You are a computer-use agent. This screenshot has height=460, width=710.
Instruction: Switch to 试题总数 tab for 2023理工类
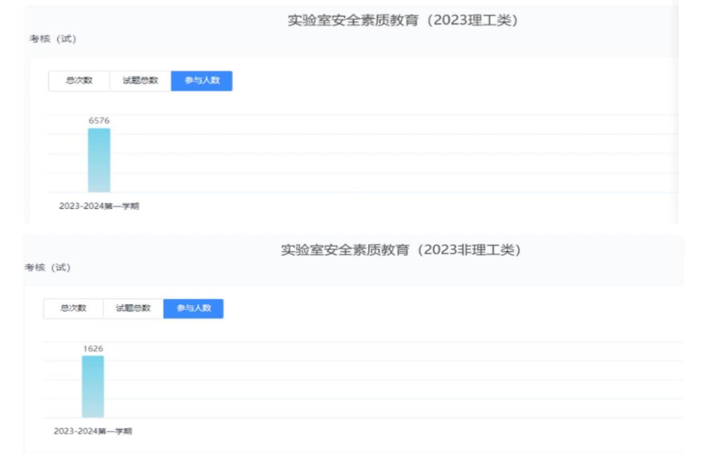pyautogui.click(x=140, y=81)
